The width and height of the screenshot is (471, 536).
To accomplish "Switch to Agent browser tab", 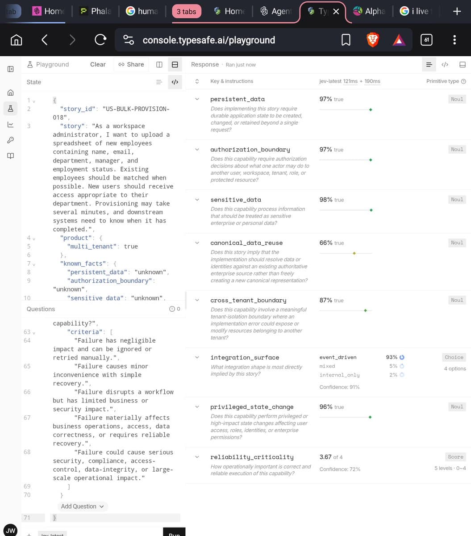I will 276,11.
